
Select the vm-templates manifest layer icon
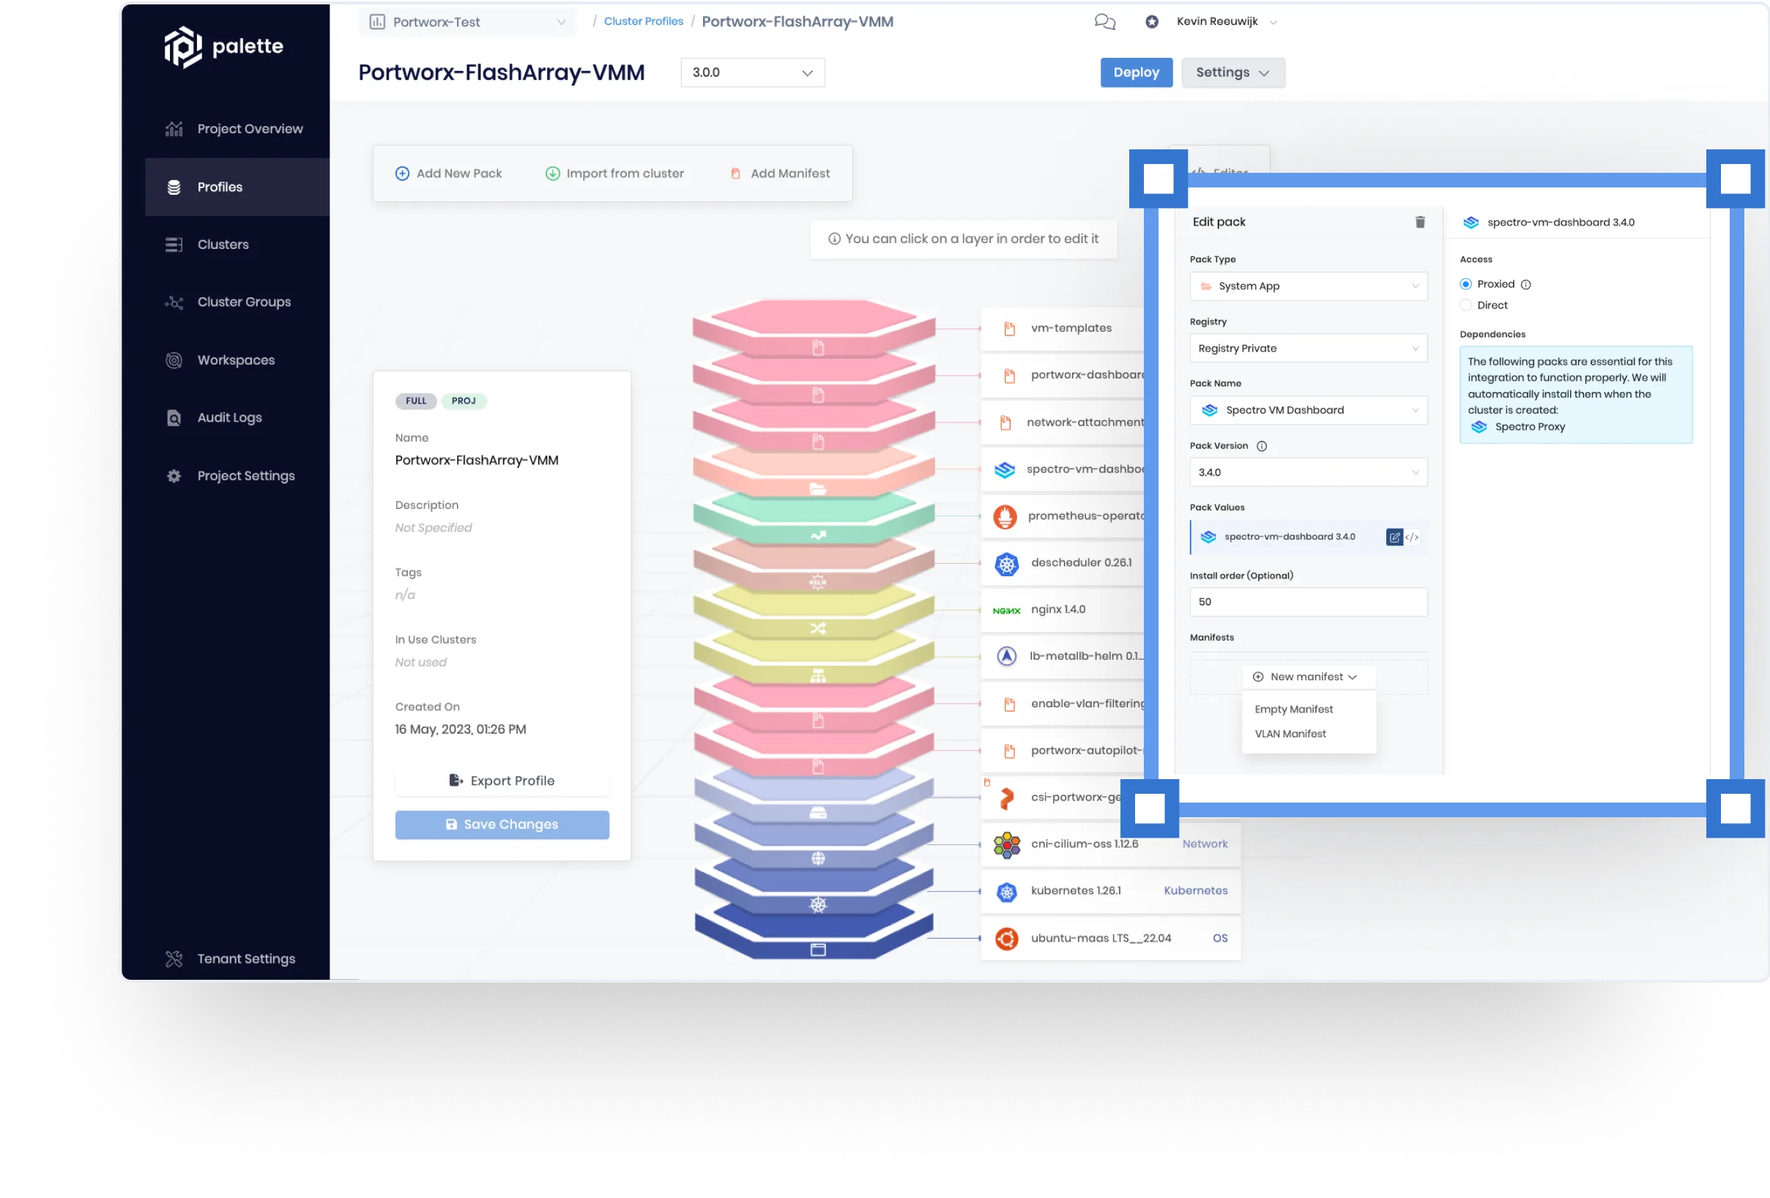[1009, 328]
